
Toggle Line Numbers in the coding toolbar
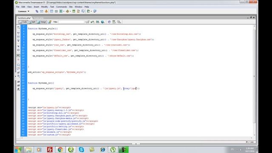pos(18,56)
